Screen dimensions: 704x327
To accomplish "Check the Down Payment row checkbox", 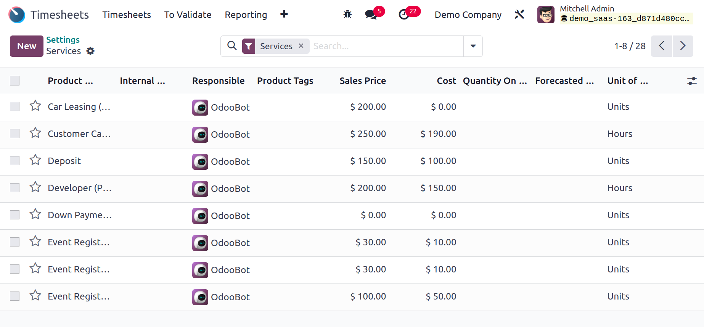I will [x=15, y=215].
